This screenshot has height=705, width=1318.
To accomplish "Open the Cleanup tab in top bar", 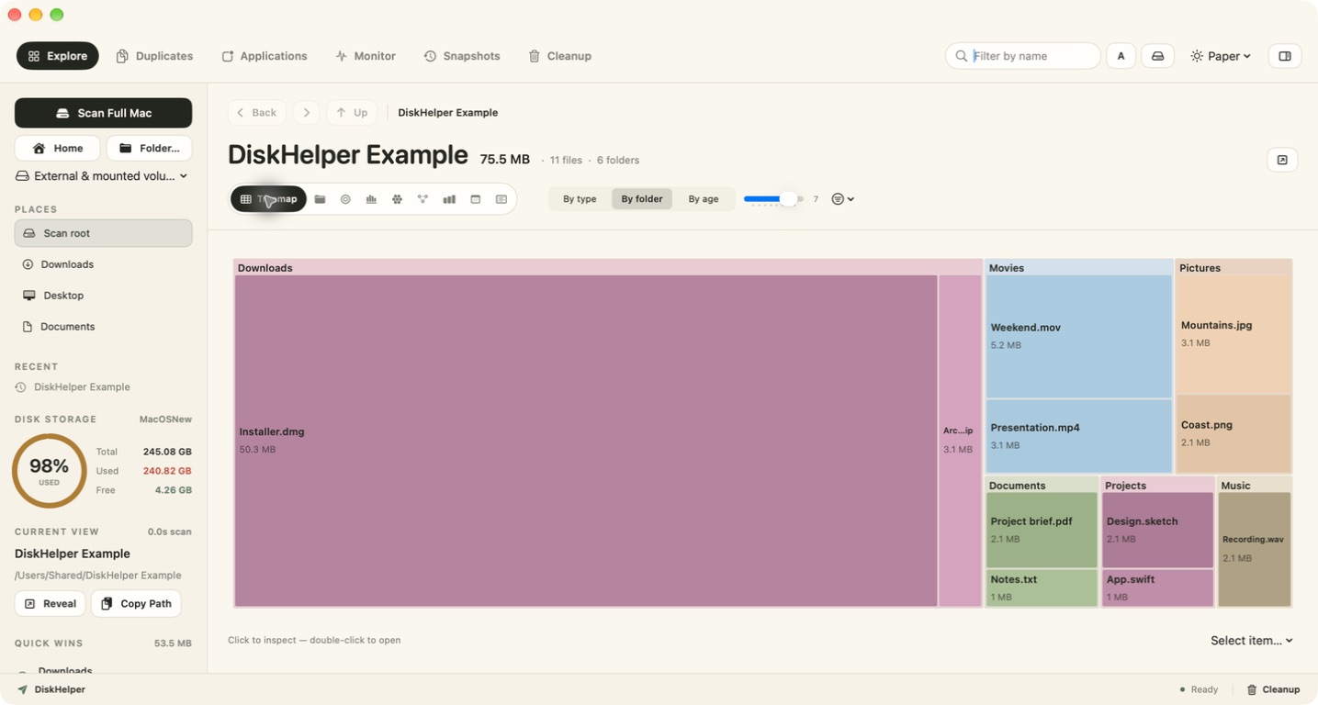I will tap(559, 56).
